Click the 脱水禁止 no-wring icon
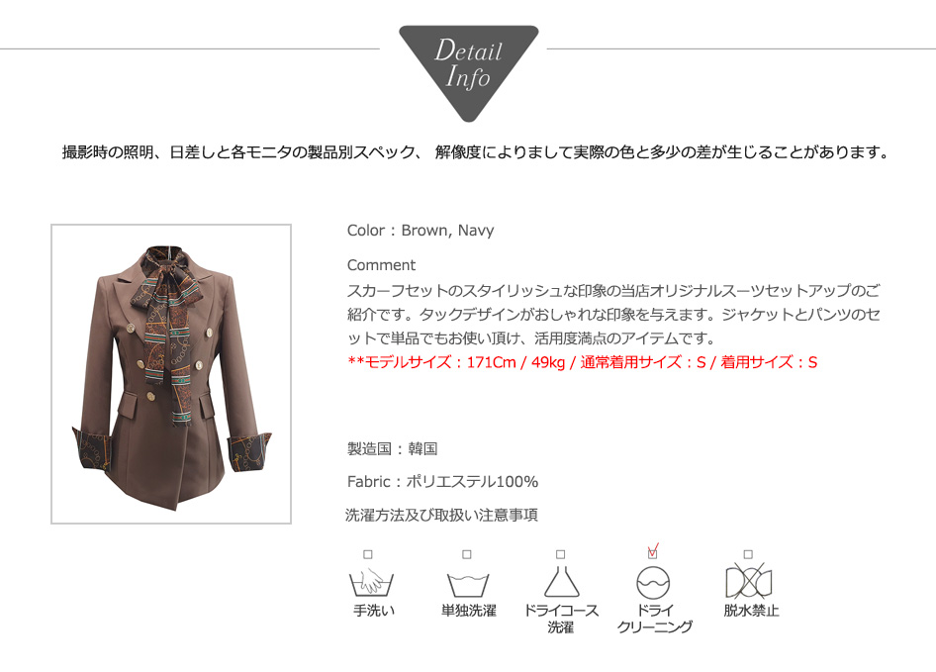Image resolution: width=936 pixels, height=672 pixels. pos(749,581)
